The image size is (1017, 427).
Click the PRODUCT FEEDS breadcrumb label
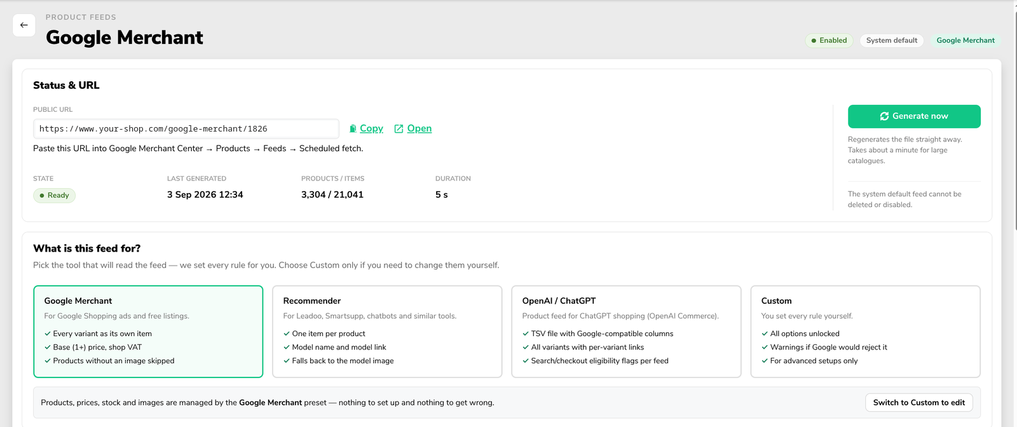[81, 17]
